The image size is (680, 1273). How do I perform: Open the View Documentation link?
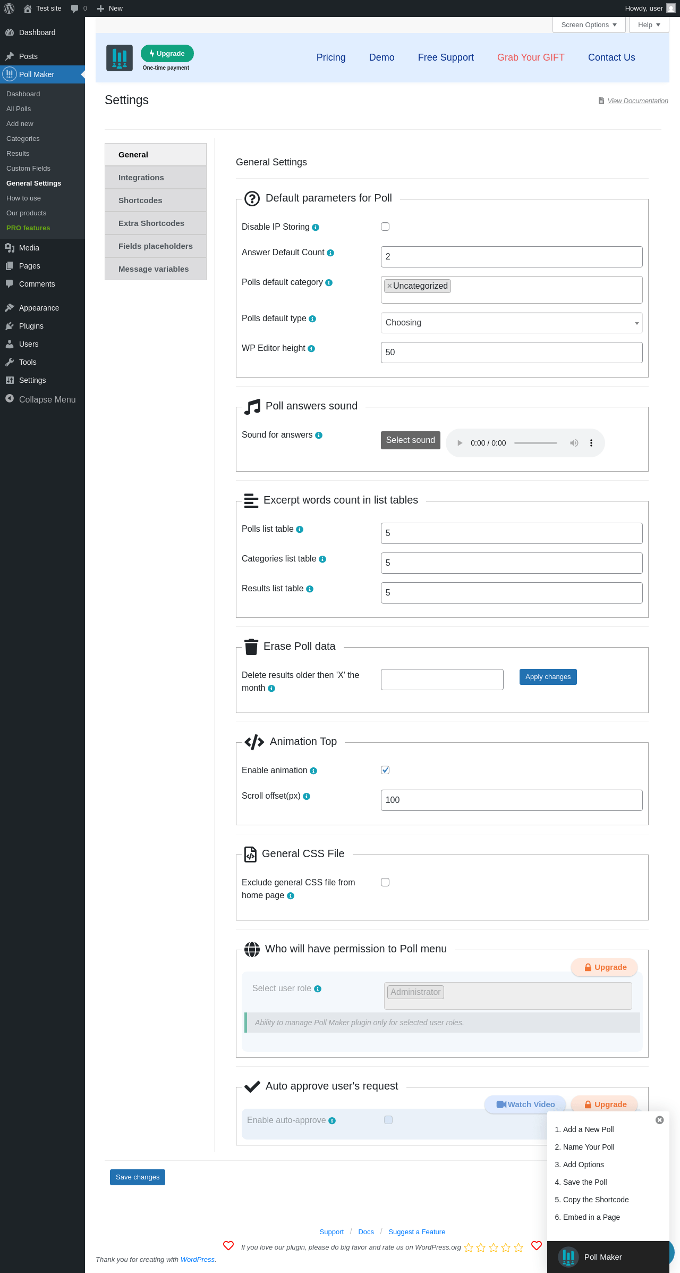pos(637,101)
